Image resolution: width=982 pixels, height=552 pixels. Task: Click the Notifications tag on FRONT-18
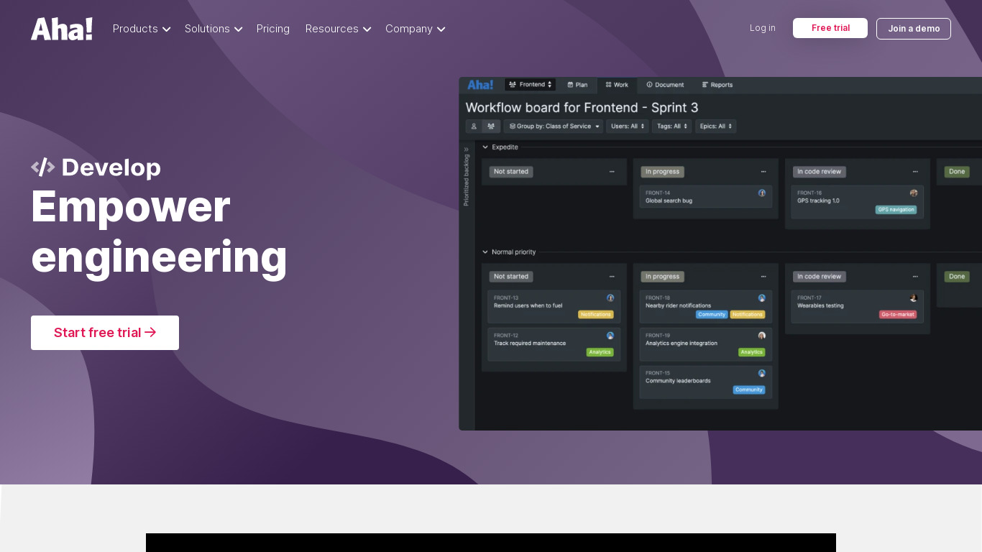748,315
